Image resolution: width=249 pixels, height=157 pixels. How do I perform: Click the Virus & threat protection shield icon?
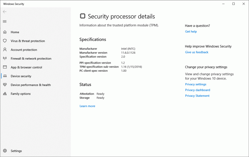pos(5,41)
